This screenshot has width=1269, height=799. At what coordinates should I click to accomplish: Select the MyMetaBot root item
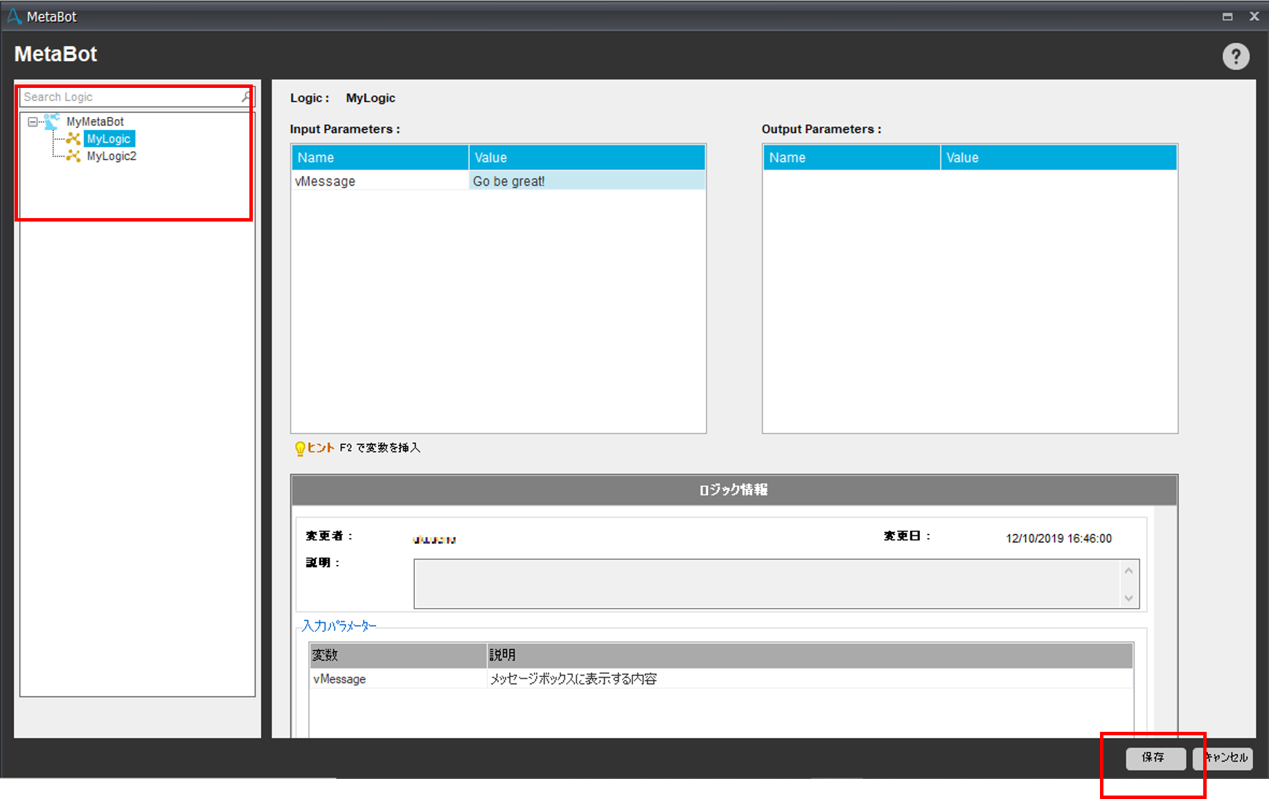coord(95,121)
